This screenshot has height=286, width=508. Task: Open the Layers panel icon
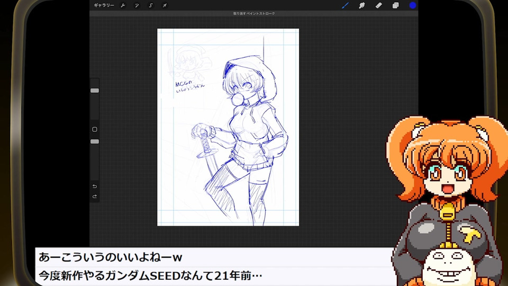(396, 5)
